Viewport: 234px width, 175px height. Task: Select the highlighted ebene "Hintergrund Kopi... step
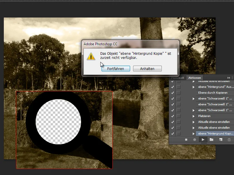point(215,134)
